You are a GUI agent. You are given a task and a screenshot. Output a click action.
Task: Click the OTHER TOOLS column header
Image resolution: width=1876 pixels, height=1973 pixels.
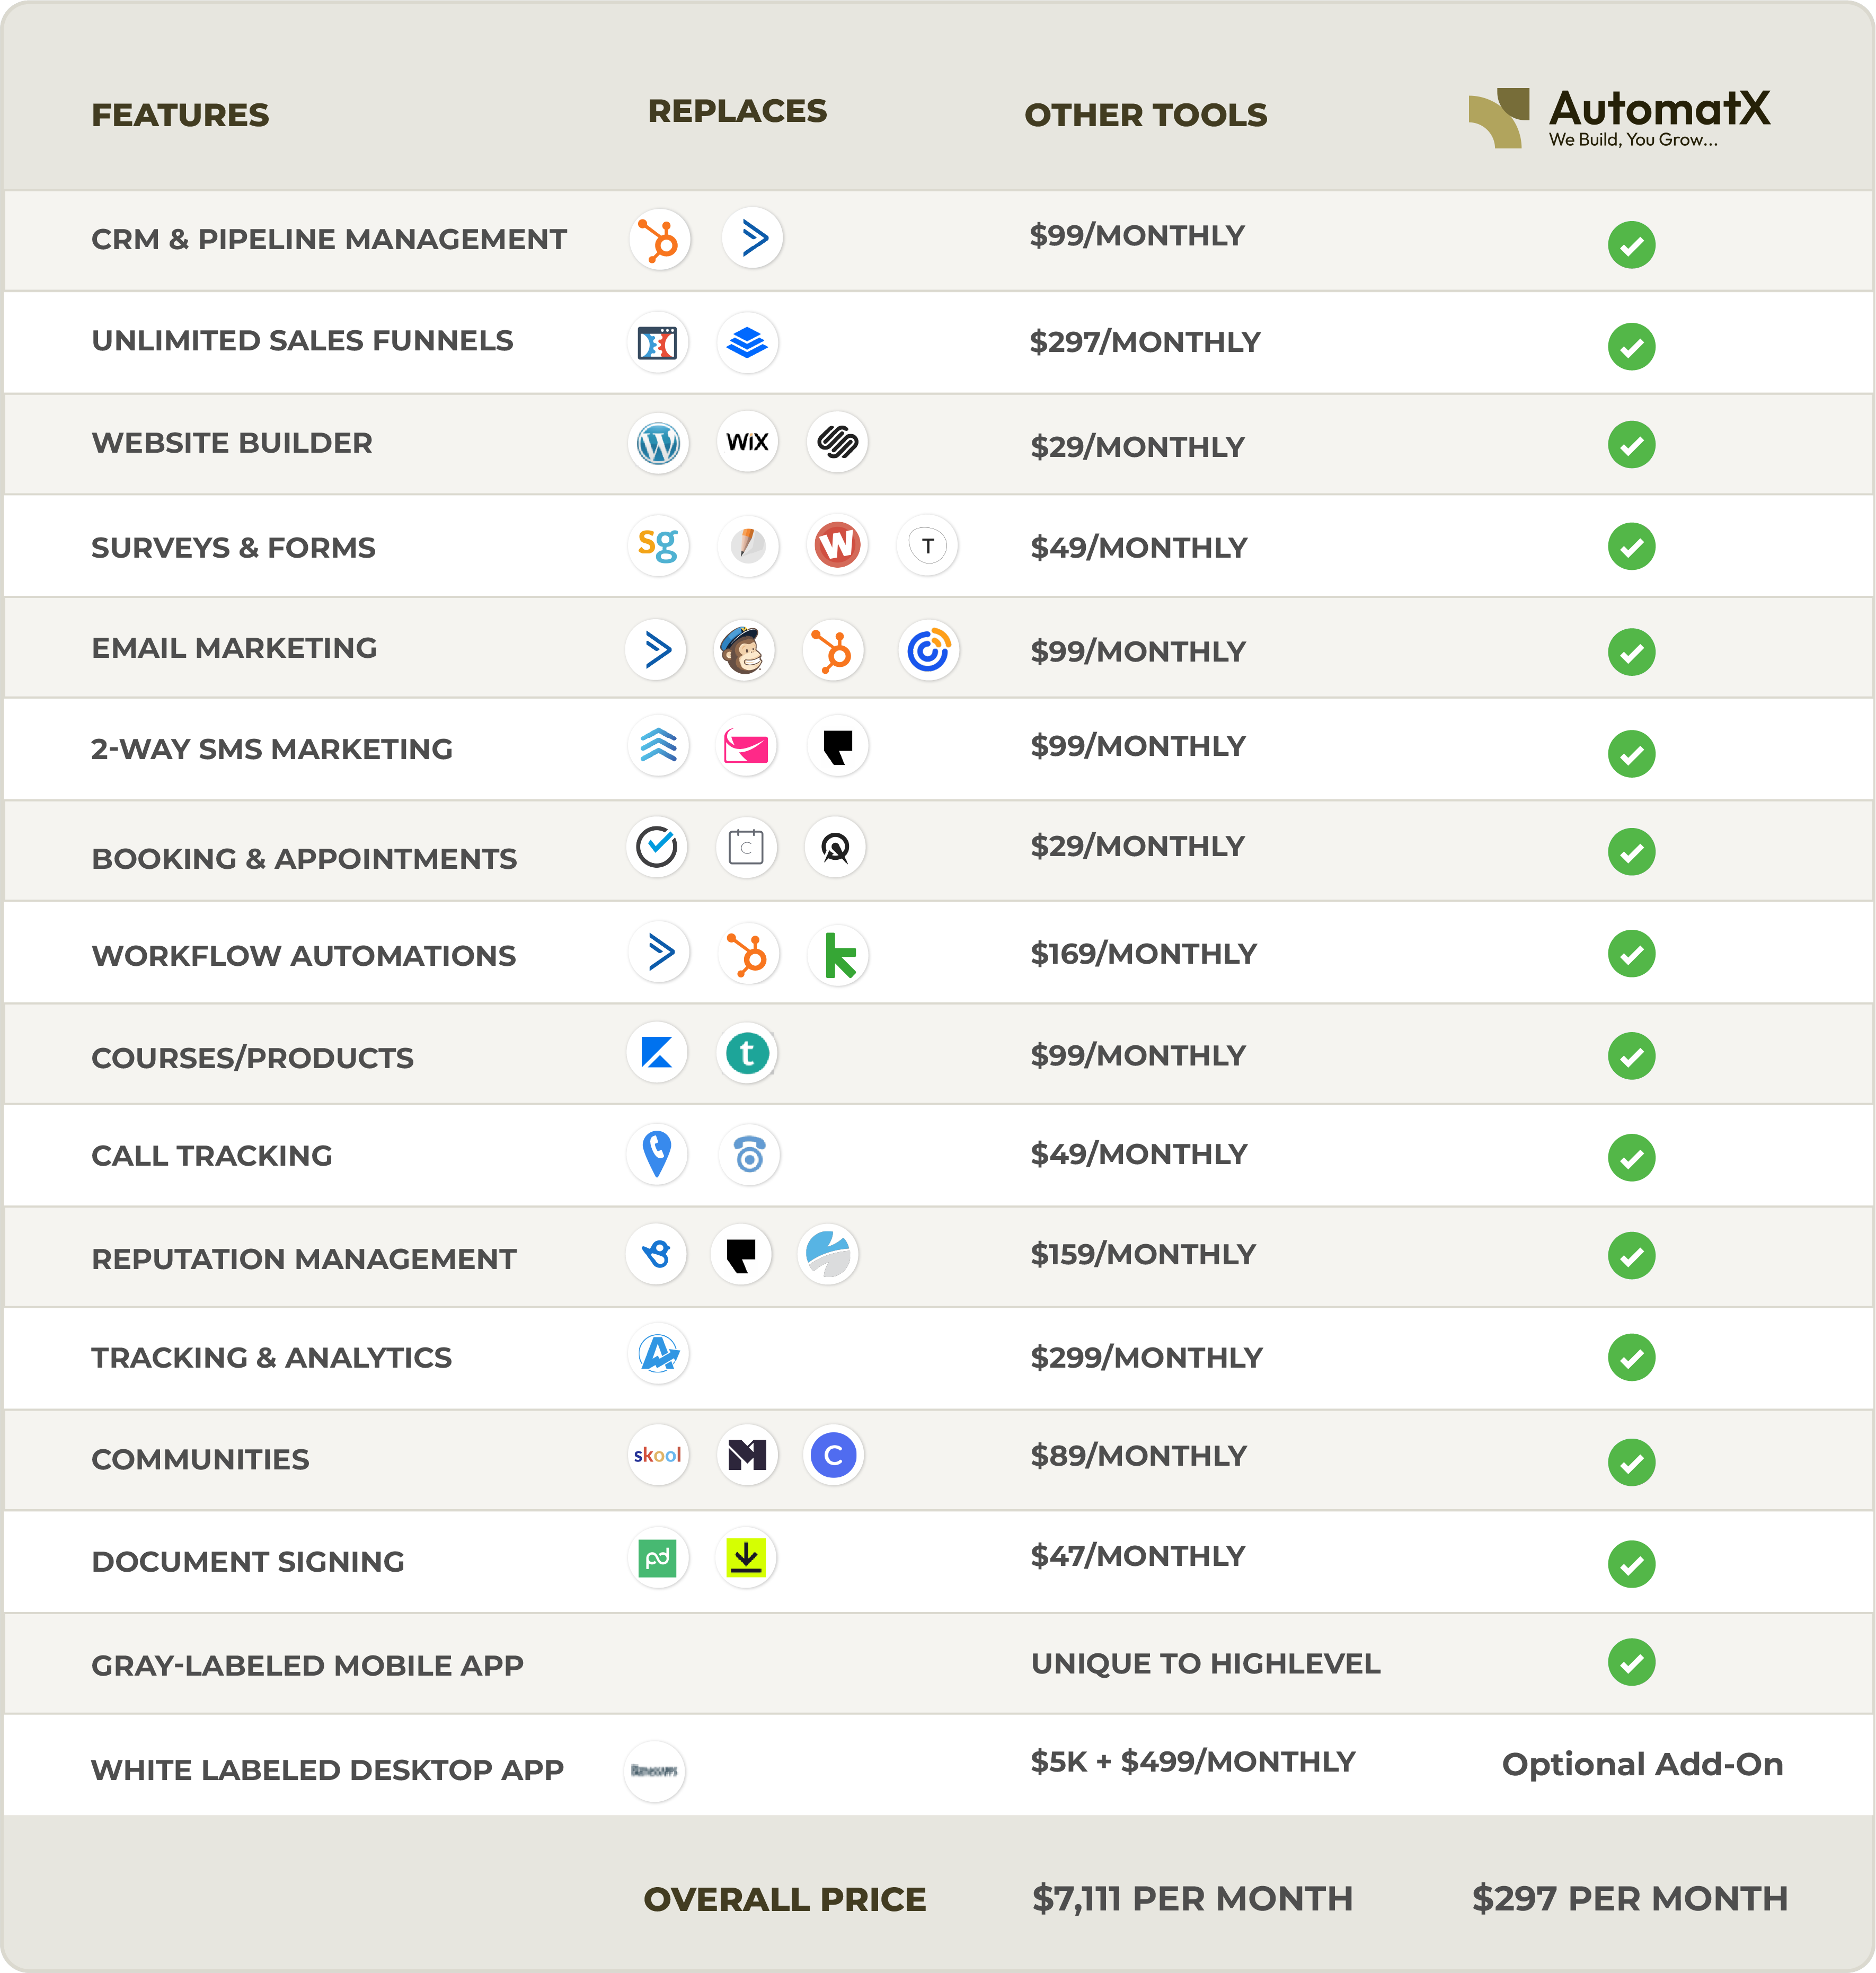1145,115
